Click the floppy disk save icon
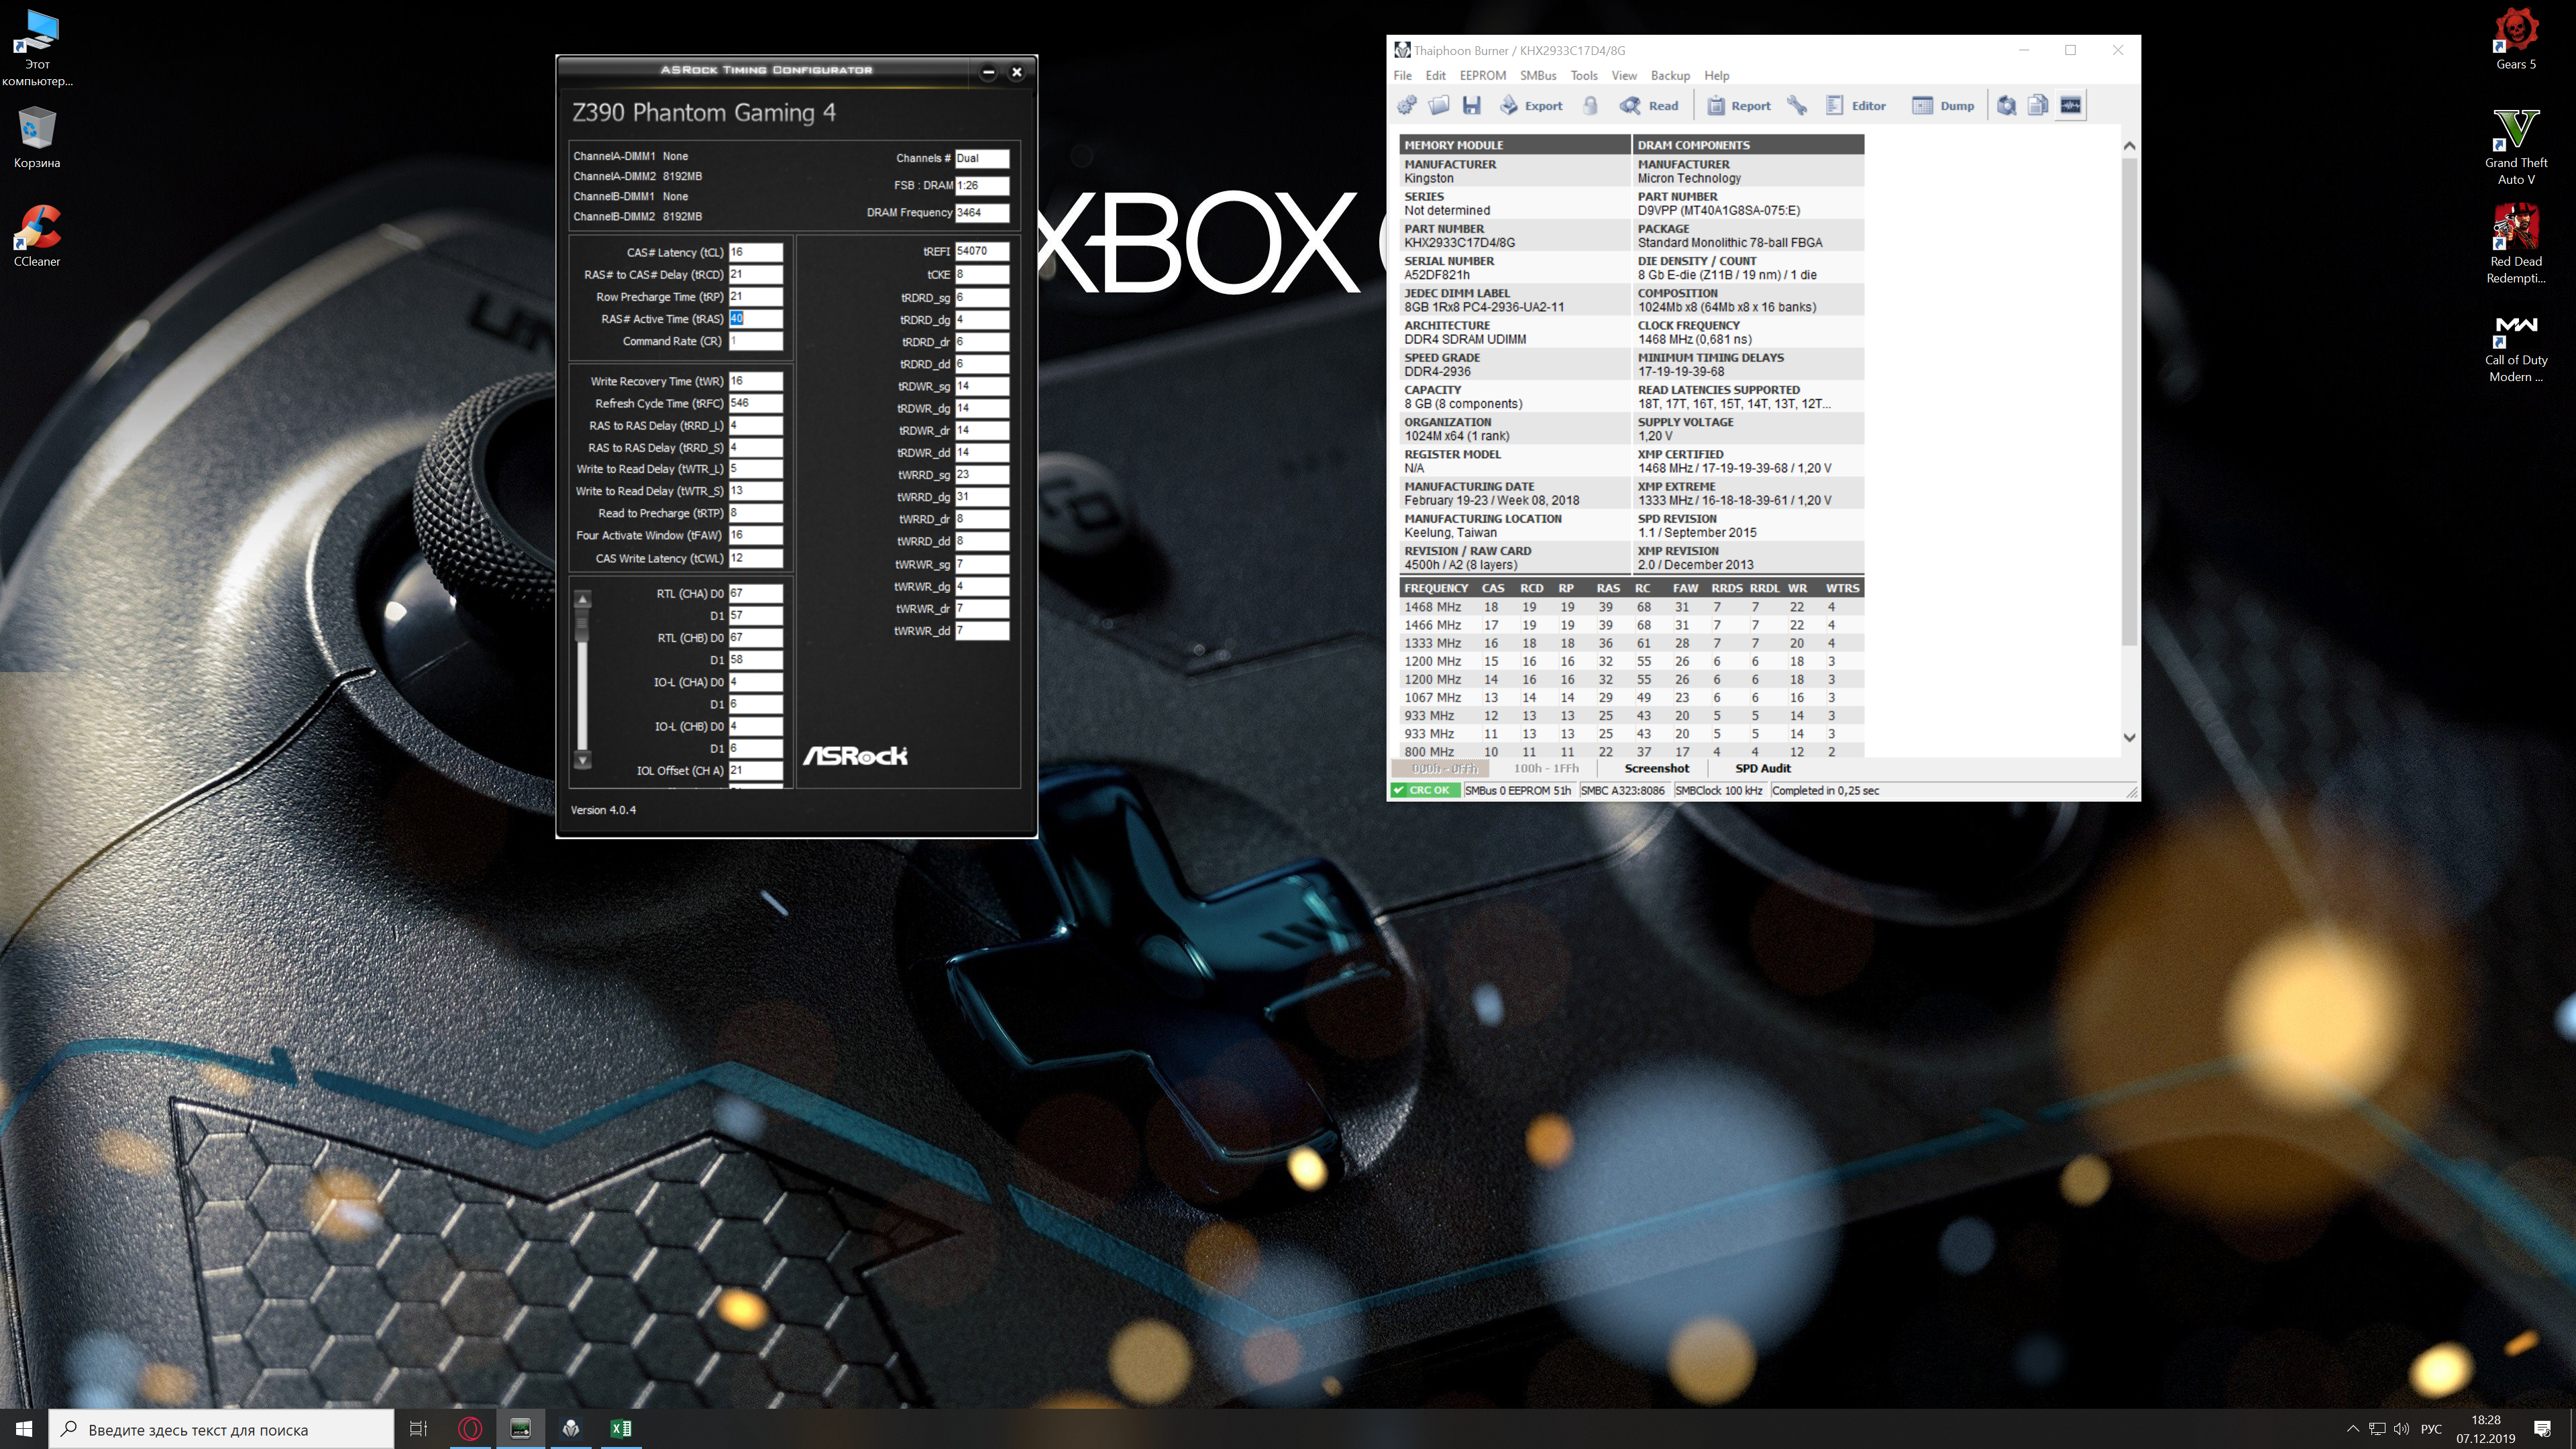Screen dimensions: 2576x1449 point(1471,105)
